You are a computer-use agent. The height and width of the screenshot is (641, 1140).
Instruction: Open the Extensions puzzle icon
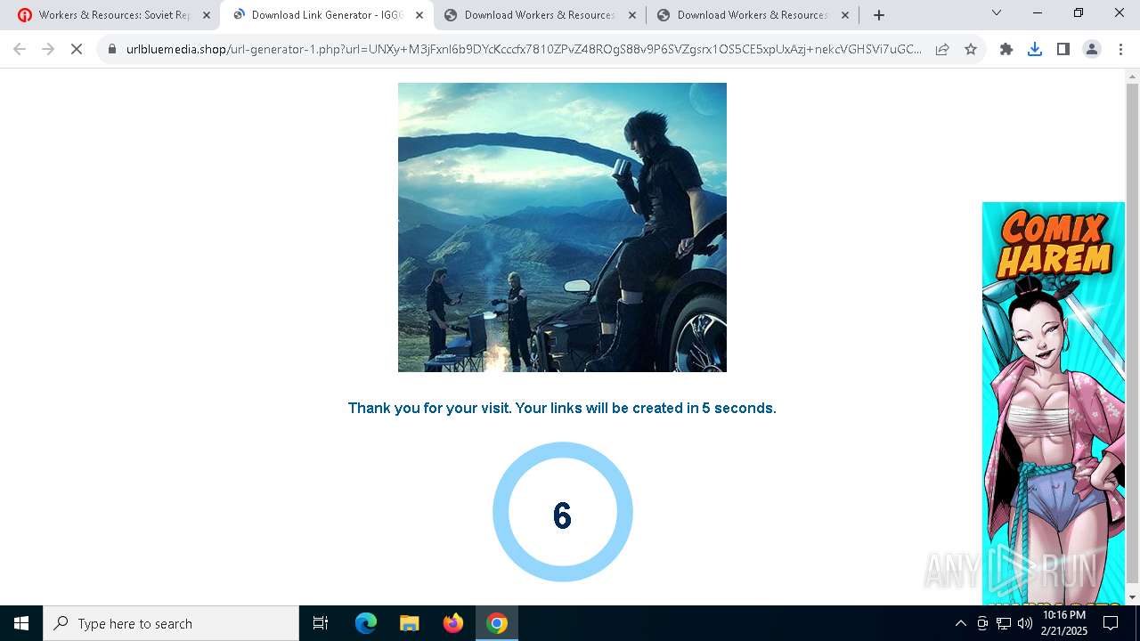coord(1006,50)
